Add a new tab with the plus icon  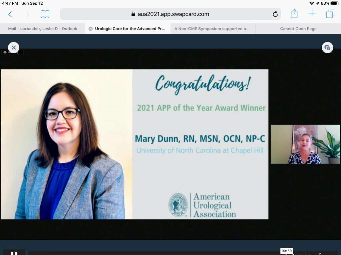[312, 14]
